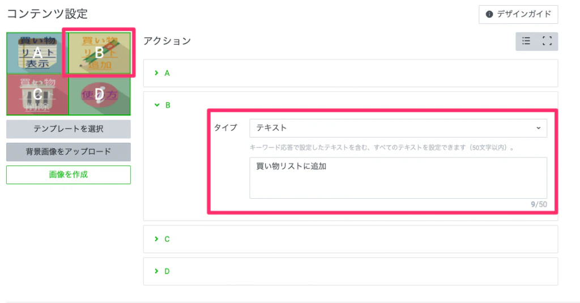Select tap area D with 使い方 image
Screen dimensions: 580x303
pyautogui.click(x=99, y=95)
